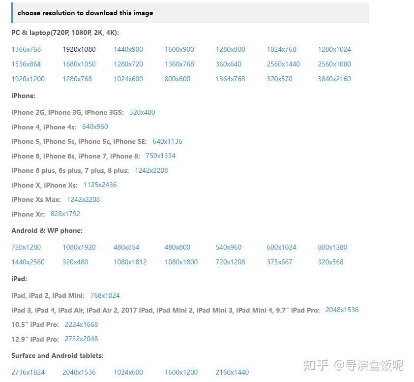Image resolution: width=414 pixels, height=382 pixels.
Task: Choose the 1440x900 download link
Action: pyautogui.click(x=128, y=49)
